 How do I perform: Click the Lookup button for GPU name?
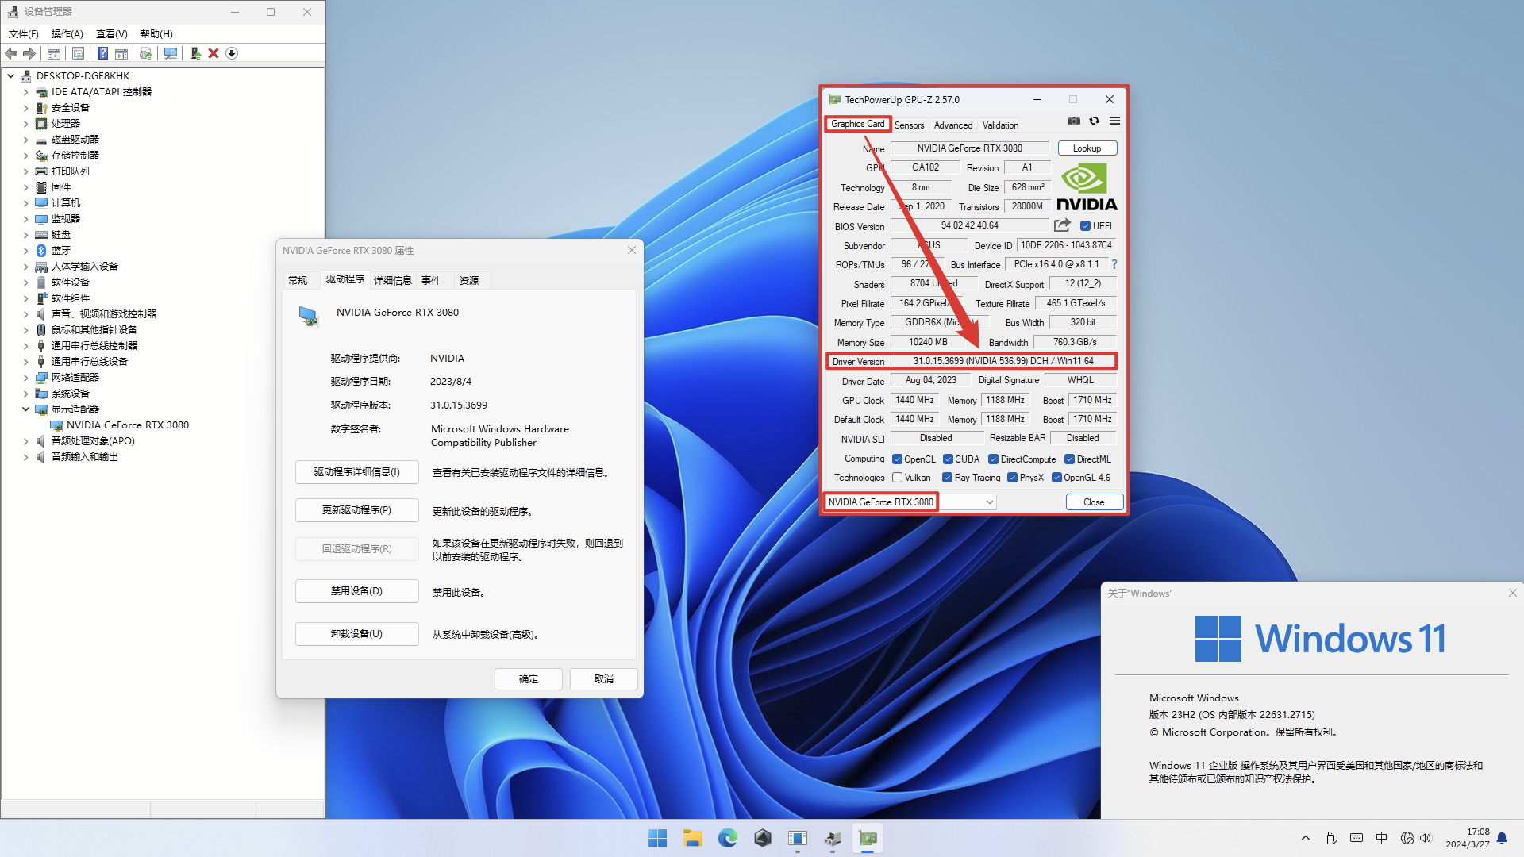click(x=1087, y=148)
